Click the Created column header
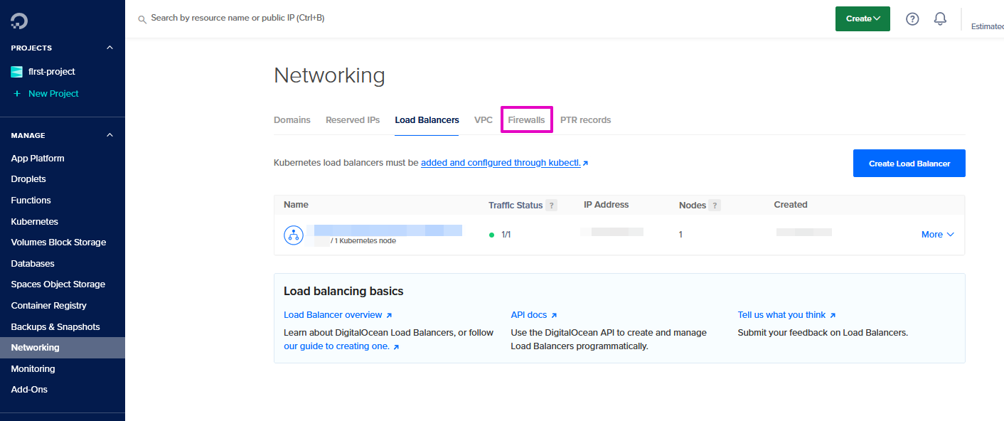This screenshot has width=1004, height=421. tap(791, 205)
